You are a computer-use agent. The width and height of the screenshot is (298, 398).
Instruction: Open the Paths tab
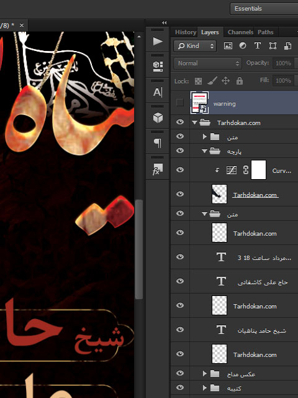(265, 32)
